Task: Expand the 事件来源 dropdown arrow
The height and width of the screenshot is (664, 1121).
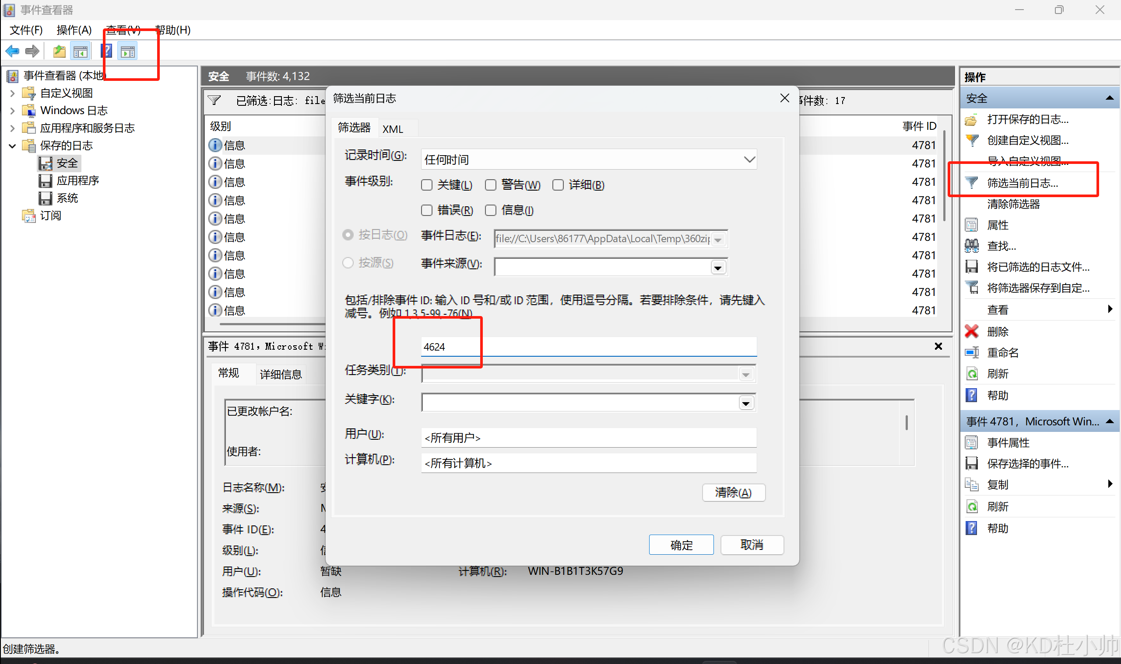Action: 718,268
